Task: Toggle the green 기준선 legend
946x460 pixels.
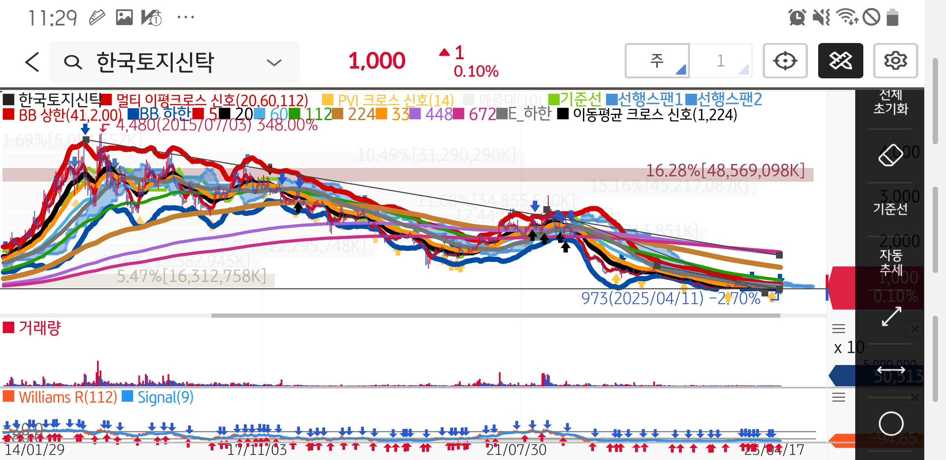Action: 575,99
